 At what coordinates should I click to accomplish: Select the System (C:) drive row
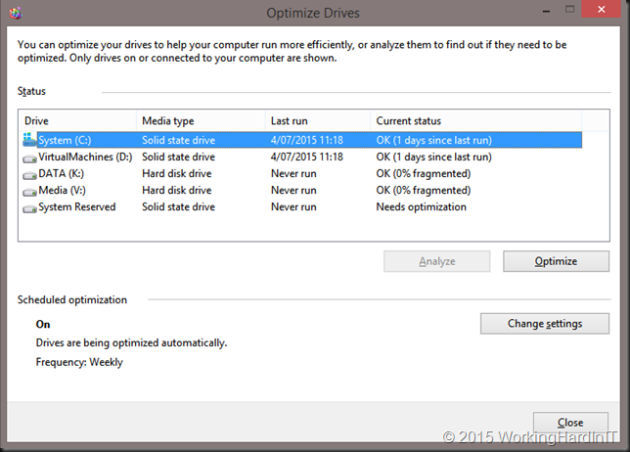click(x=302, y=140)
